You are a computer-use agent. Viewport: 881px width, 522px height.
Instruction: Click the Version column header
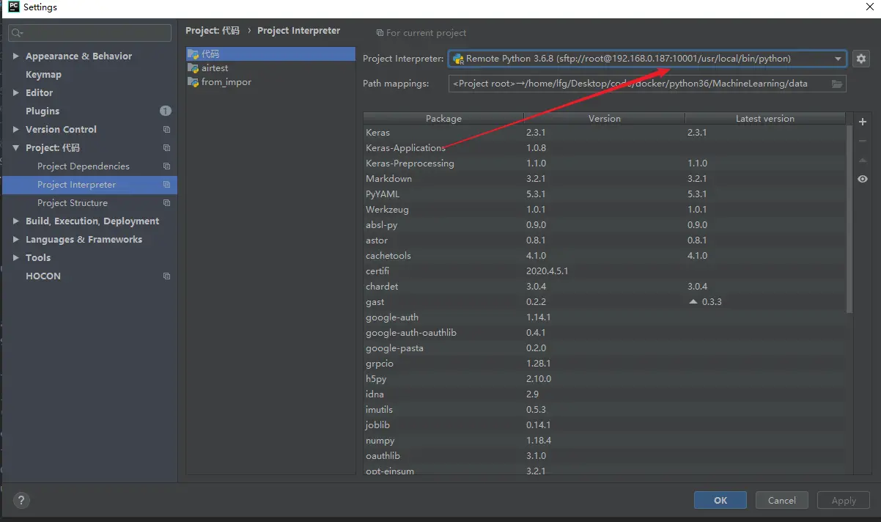605,118
